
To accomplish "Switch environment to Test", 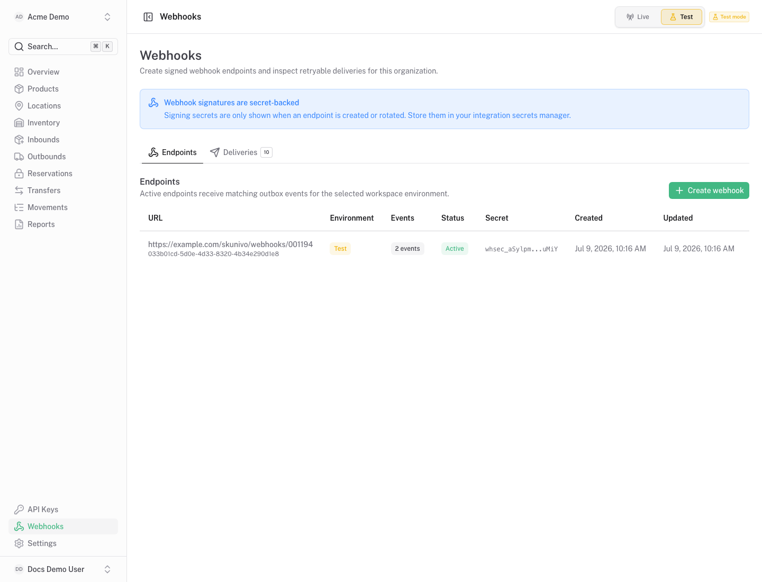I will click(682, 17).
